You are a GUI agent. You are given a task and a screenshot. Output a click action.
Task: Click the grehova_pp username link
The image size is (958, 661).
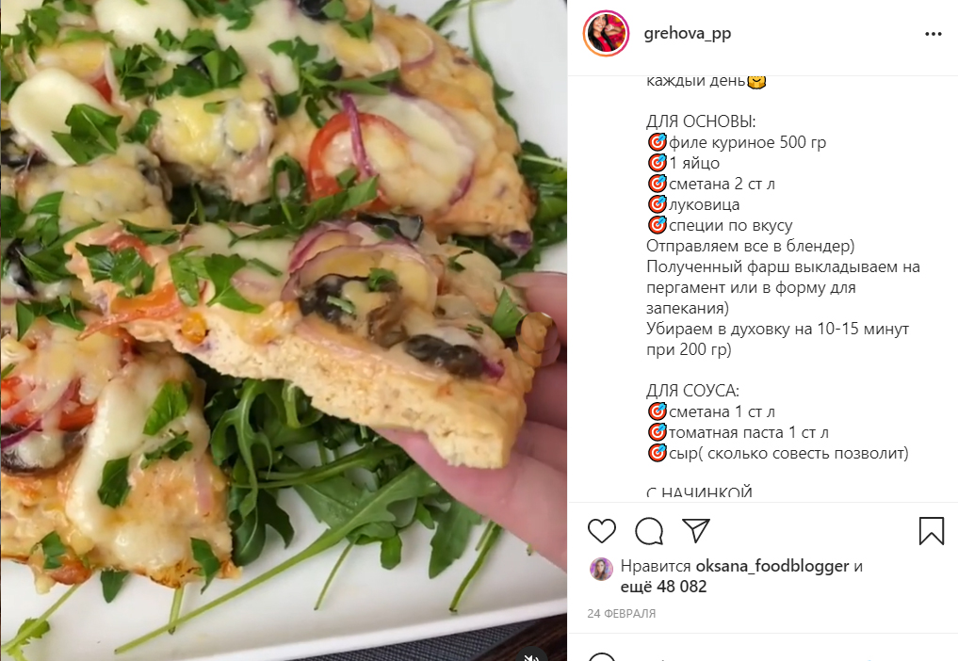(x=688, y=33)
